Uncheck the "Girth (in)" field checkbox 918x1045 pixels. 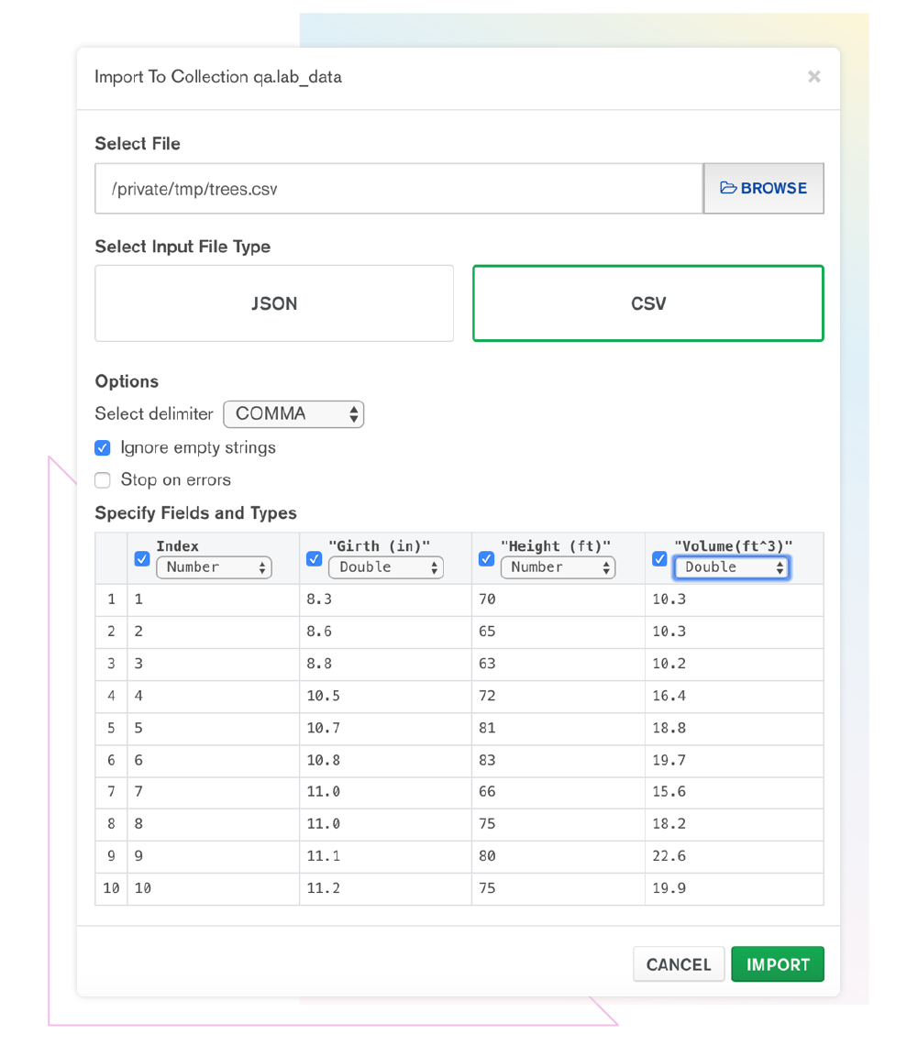(x=314, y=558)
